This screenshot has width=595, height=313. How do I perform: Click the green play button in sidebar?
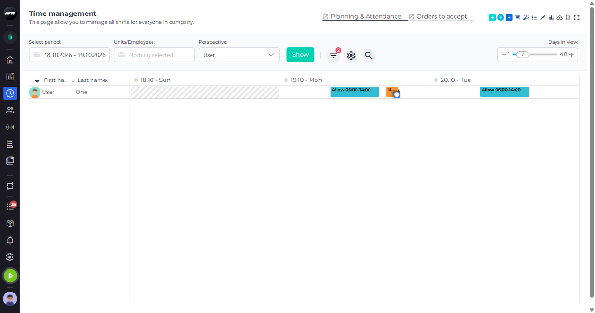pyautogui.click(x=10, y=276)
